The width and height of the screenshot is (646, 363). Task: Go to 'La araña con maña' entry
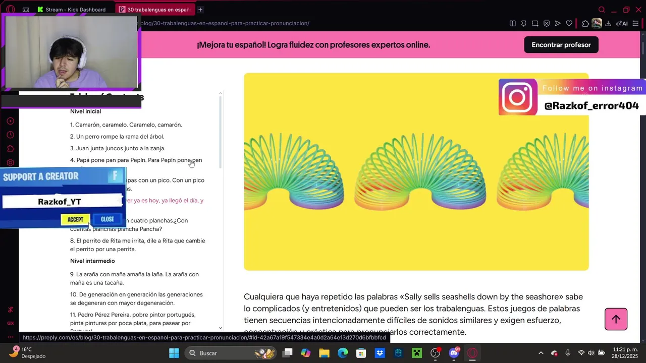pyautogui.click(x=134, y=278)
